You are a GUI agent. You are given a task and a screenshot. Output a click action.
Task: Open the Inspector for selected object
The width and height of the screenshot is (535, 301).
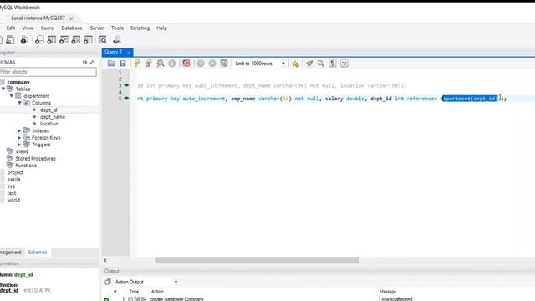[x=24, y=40]
